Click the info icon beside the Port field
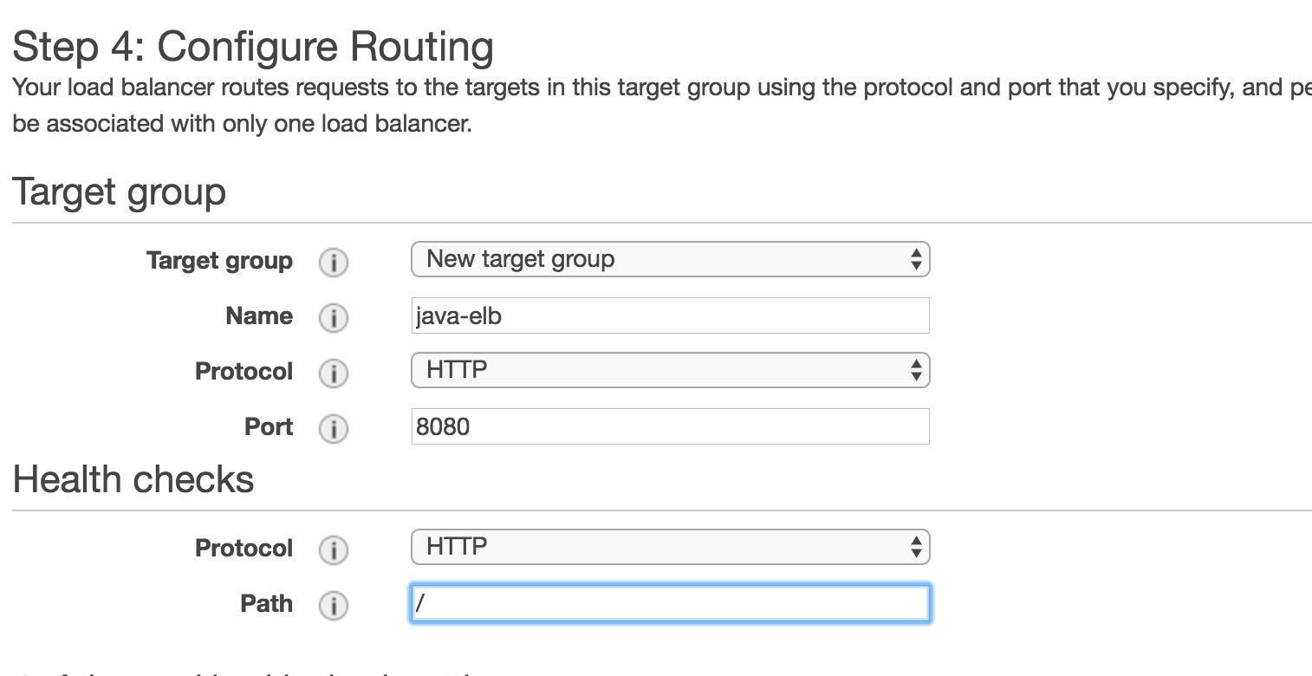 (334, 428)
